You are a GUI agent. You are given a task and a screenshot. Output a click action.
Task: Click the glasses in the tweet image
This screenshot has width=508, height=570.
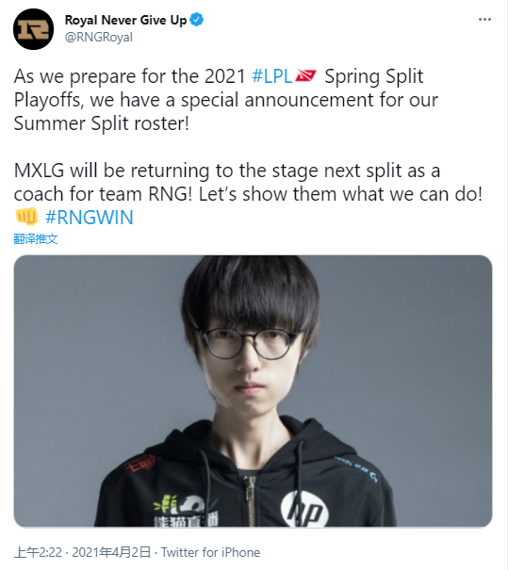(249, 344)
